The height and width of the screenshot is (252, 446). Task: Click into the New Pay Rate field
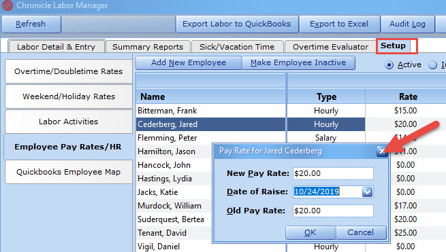point(333,173)
